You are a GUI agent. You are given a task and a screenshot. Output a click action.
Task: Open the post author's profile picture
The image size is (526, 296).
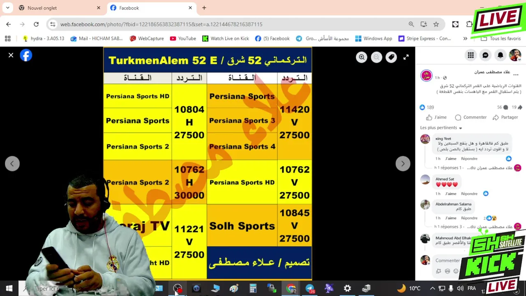click(426, 76)
